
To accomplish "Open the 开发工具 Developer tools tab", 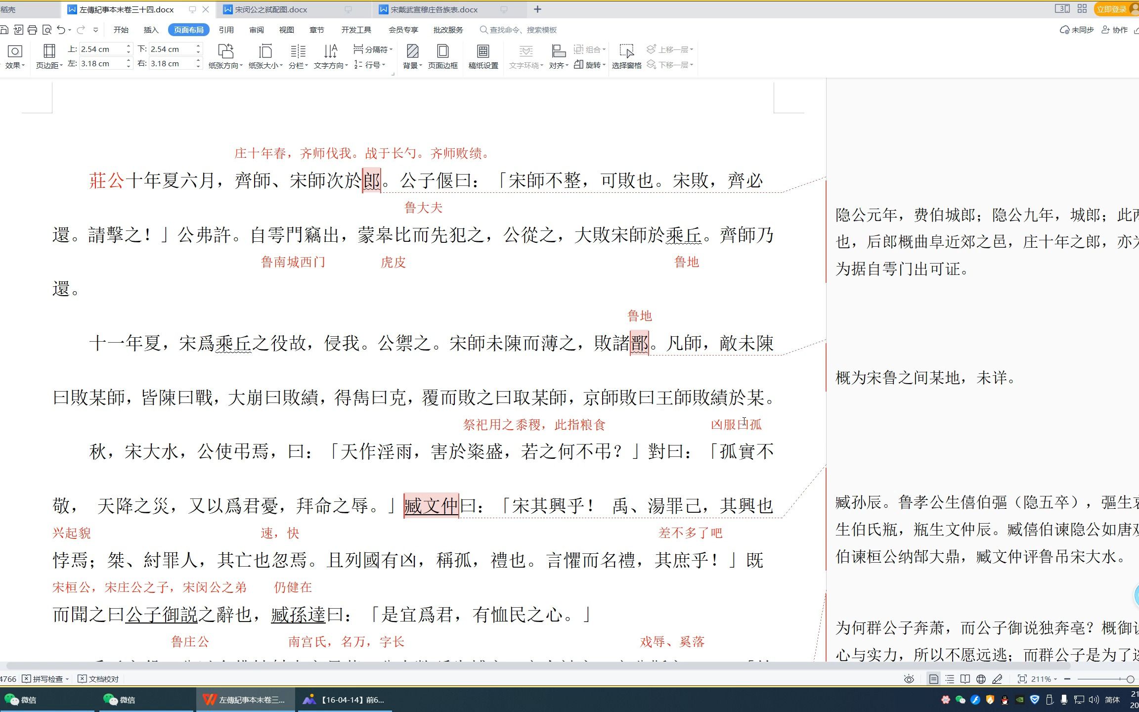I will click(356, 30).
